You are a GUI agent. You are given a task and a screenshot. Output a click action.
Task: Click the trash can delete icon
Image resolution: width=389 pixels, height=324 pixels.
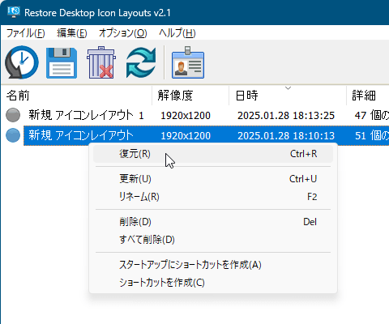click(101, 62)
